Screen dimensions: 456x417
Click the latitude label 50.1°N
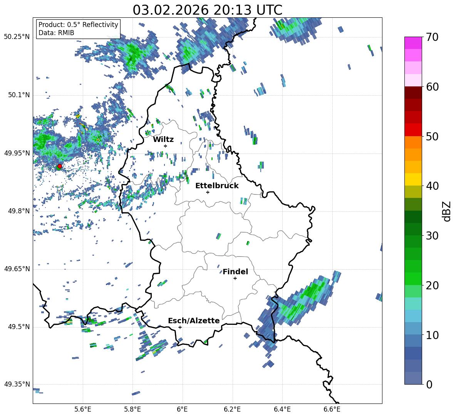coord(18,95)
